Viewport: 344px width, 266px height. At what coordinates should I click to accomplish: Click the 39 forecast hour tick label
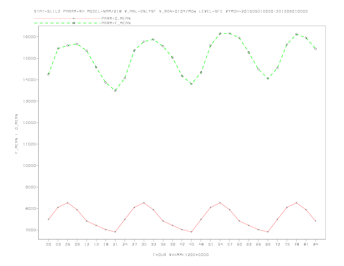pyautogui.click(x=172, y=244)
